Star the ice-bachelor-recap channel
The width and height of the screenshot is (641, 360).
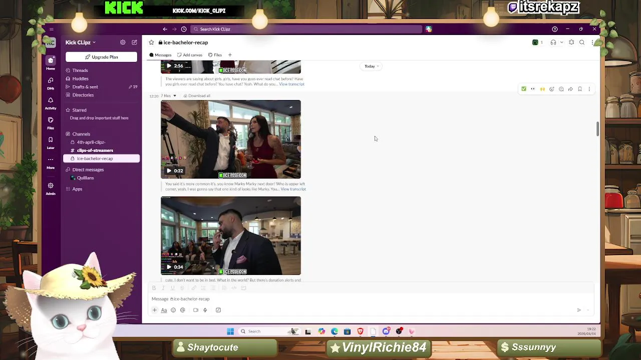click(x=151, y=42)
